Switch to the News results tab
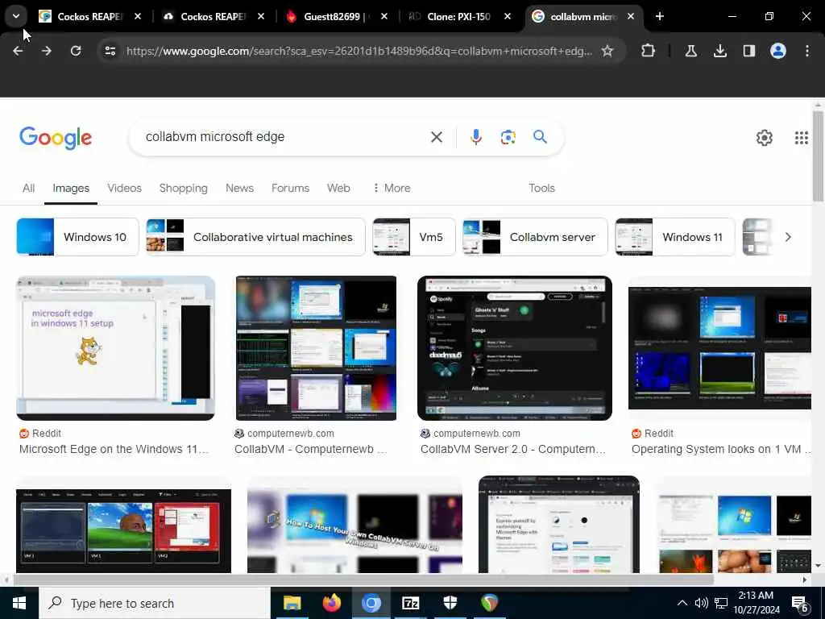 coord(239,188)
